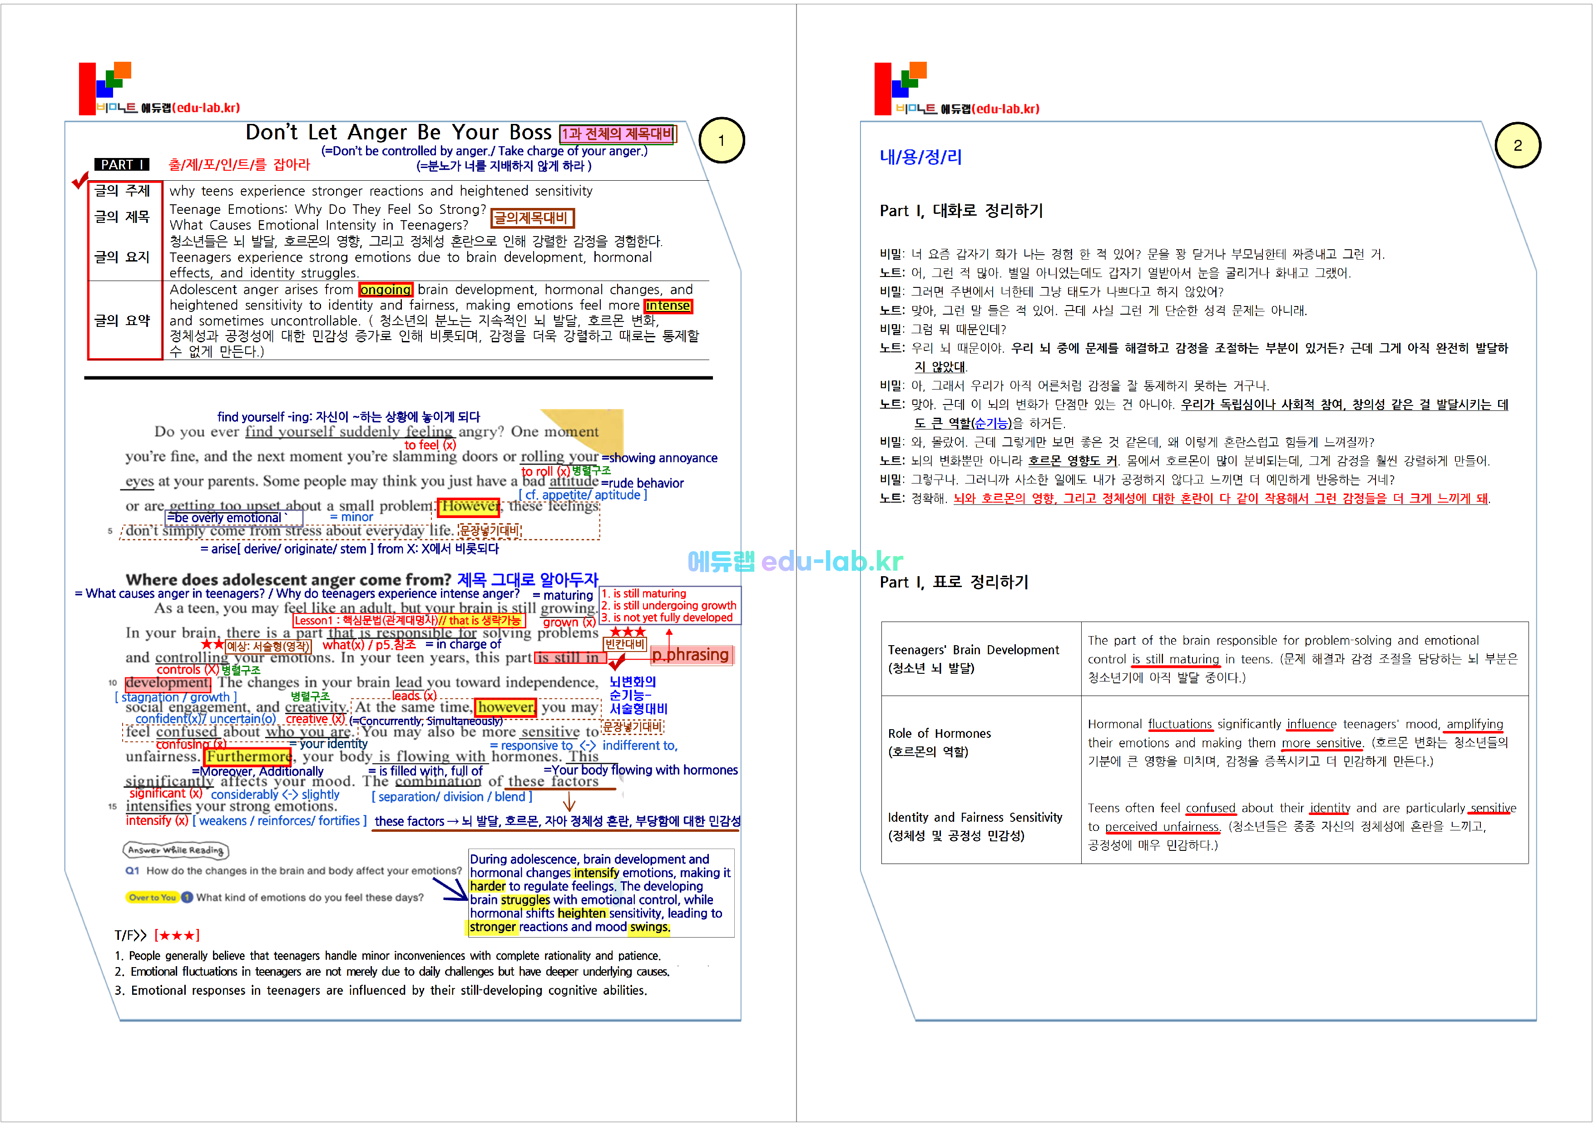This screenshot has width=1593, height=1126.
Task: Click question Q1 about brain and body changes
Action: click(x=293, y=871)
